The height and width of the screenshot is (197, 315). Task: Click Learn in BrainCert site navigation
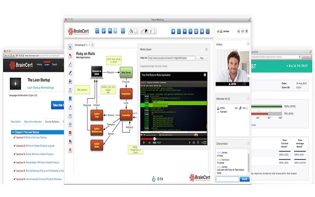47,65
